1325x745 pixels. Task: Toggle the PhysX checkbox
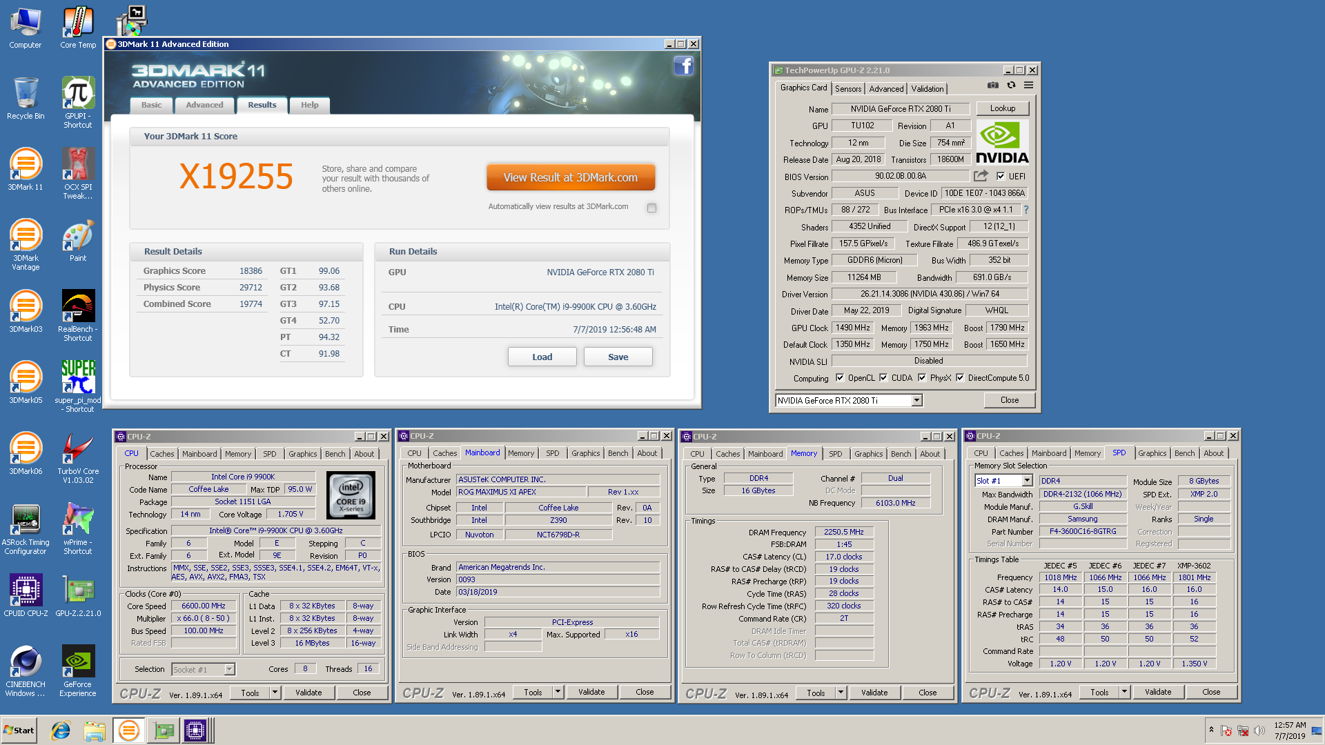pyautogui.click(x=922, y=378)
